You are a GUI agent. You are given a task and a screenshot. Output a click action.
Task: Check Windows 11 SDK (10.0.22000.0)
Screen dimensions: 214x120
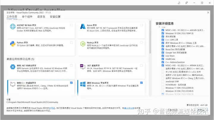163,88
